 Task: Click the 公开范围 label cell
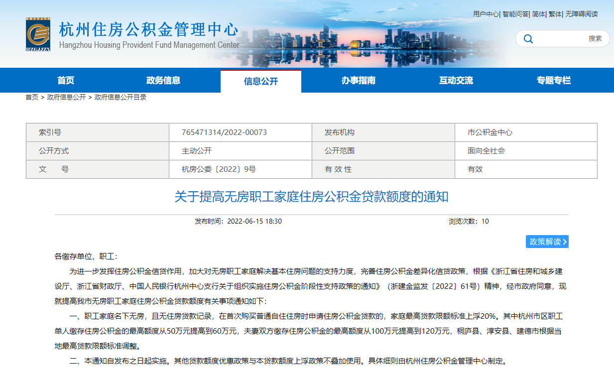click(x=383, y=151)
